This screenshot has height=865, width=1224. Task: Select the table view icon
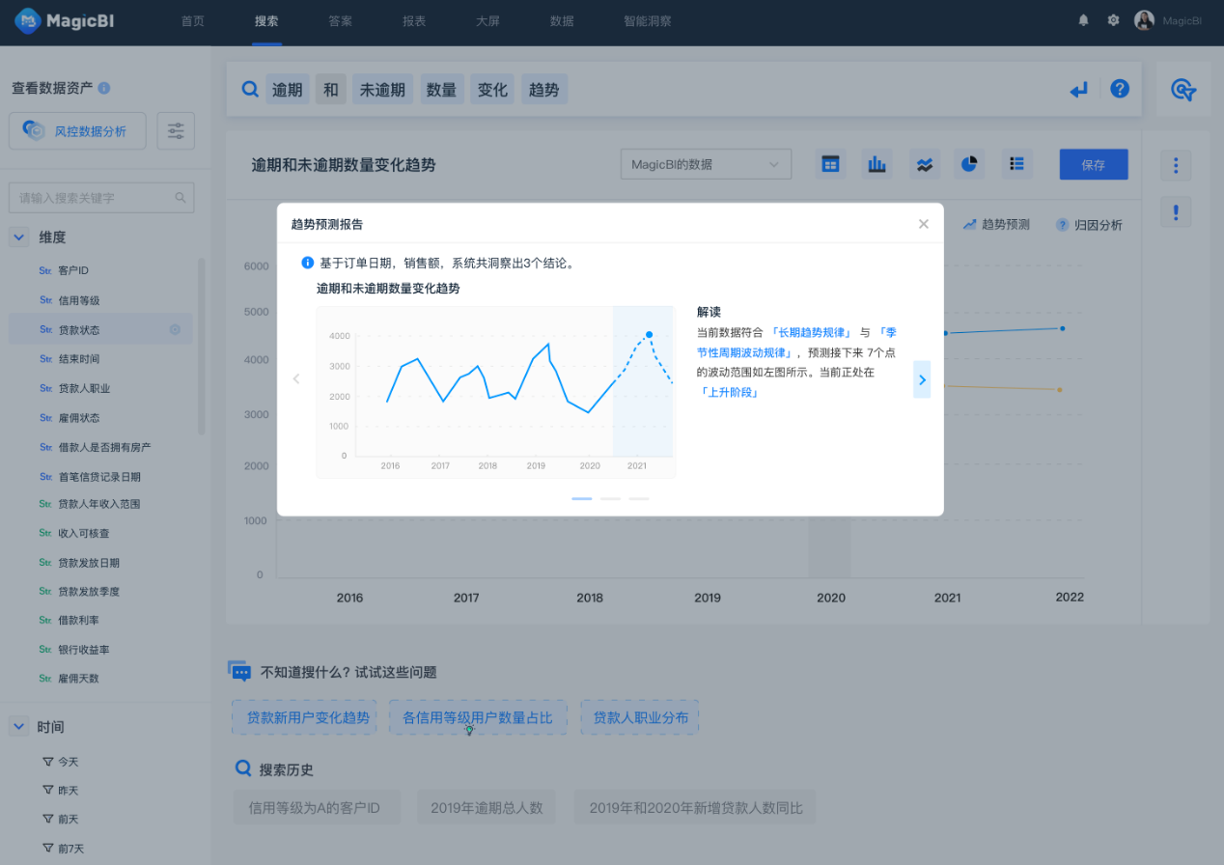(830, 163)
